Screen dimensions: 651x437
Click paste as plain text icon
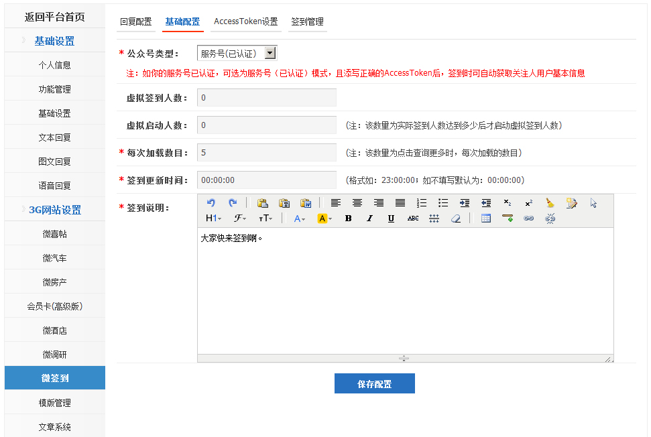(284, 202)
